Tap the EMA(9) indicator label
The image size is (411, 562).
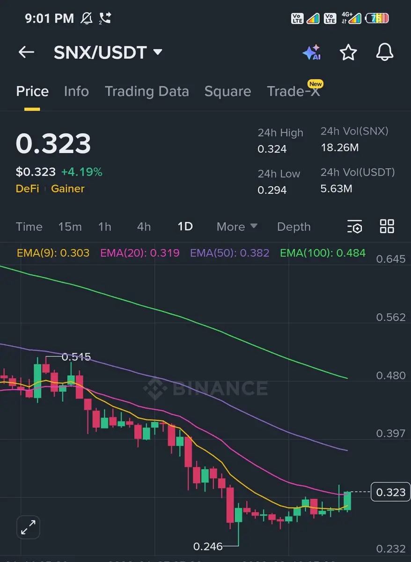pos(53,253)
